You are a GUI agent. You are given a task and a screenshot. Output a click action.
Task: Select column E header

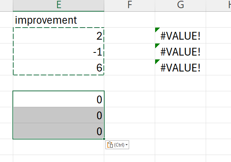(59, 5)
